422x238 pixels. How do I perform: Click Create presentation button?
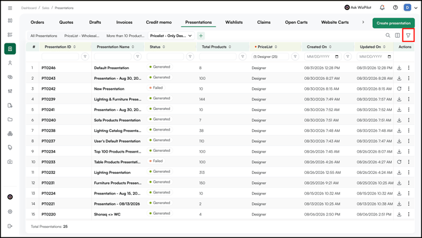[x=393, y=23]
